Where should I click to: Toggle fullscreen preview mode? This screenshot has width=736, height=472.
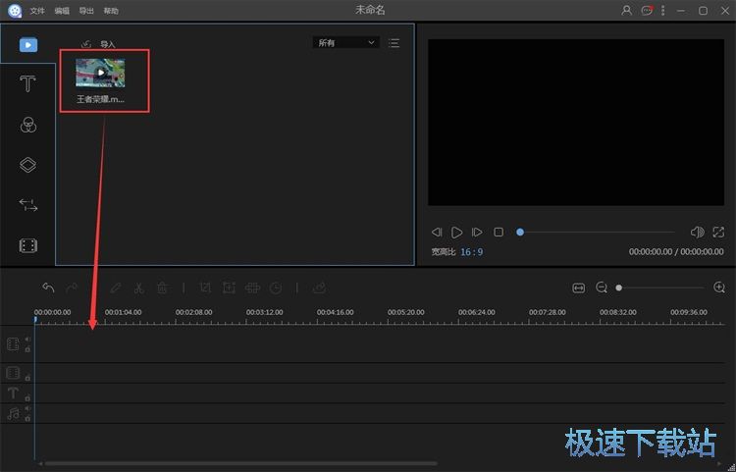coord(718,233)
